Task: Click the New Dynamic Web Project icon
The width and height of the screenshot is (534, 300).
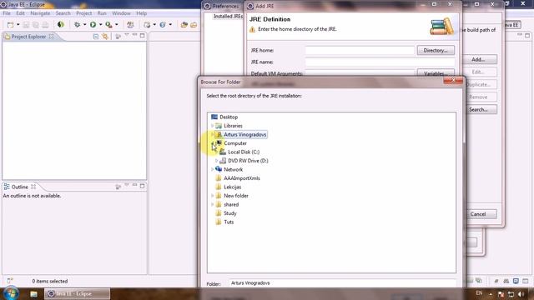Action: tap(147, 25)
